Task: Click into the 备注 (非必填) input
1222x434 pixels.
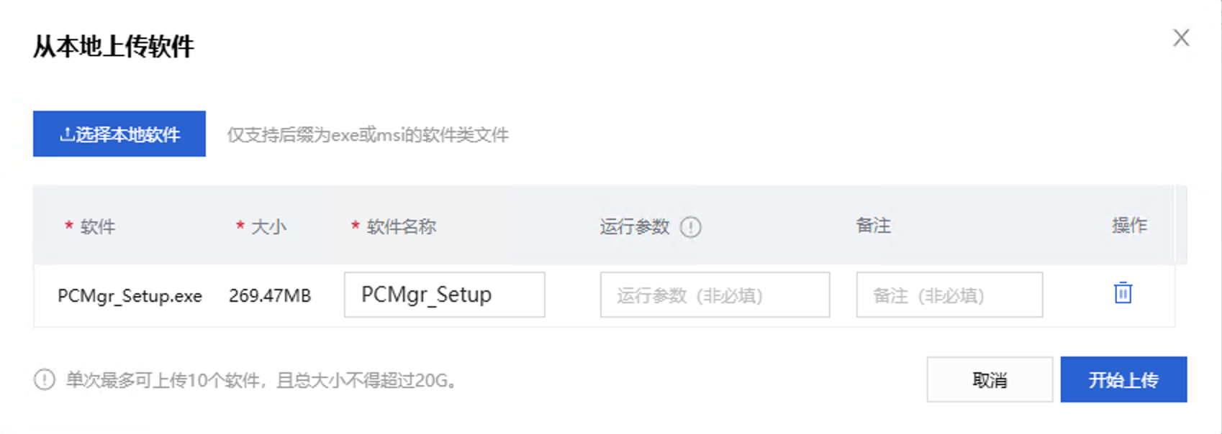Action: [x=949, y=295]
